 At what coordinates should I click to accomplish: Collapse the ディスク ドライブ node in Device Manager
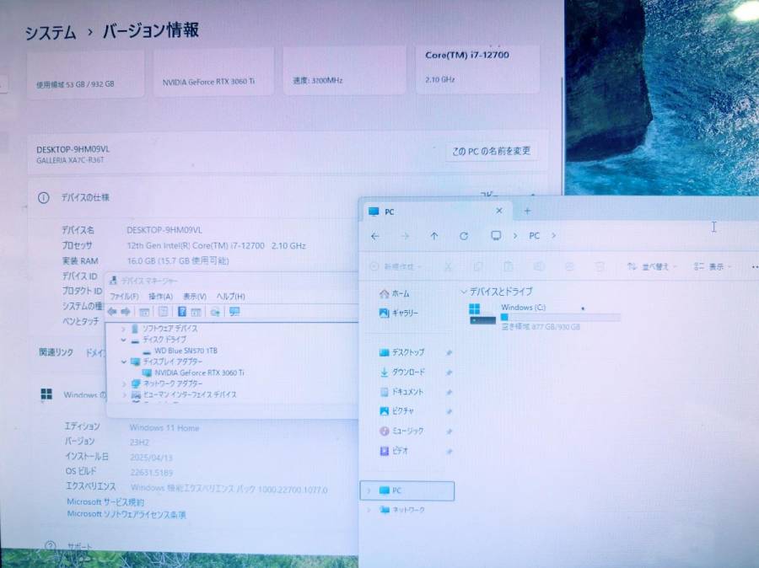[x=124, y=340]
